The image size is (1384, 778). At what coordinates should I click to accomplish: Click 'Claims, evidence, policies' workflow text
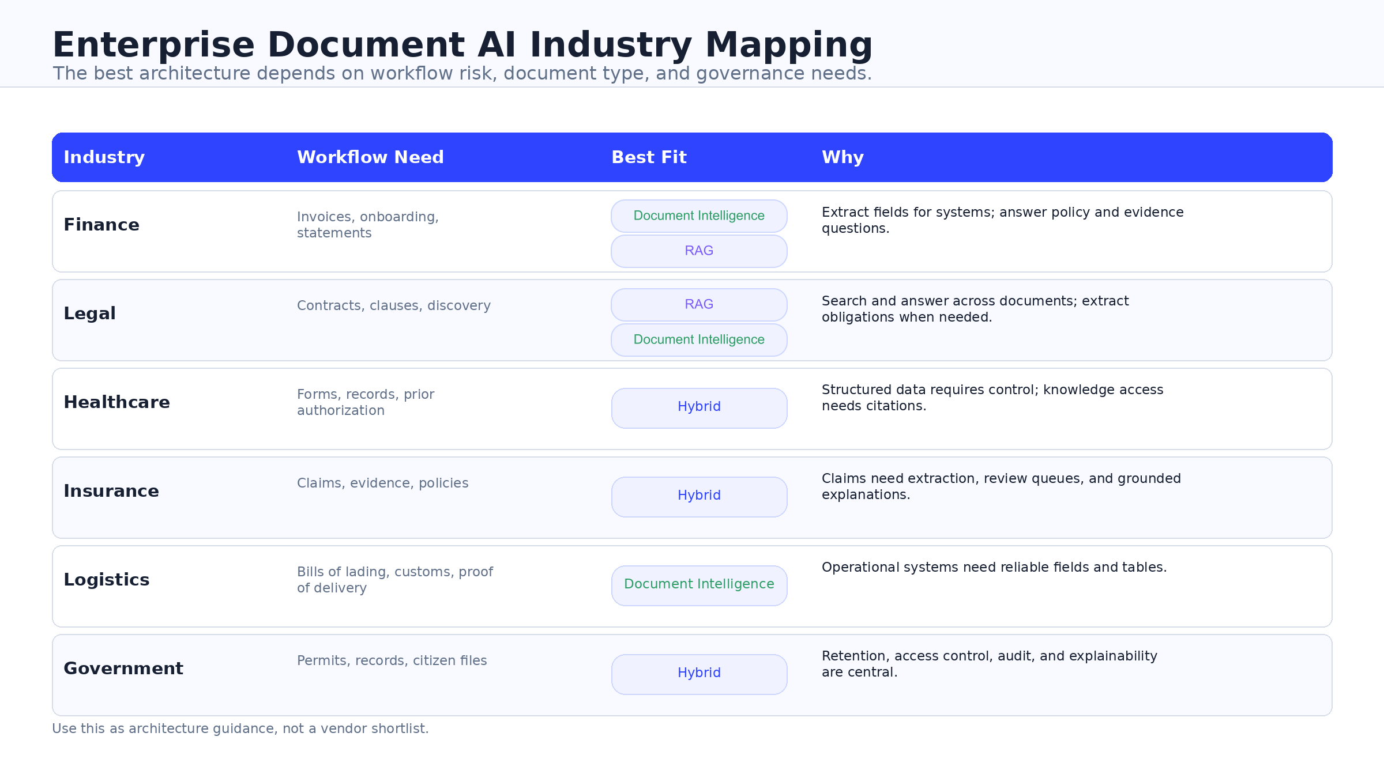382,483
